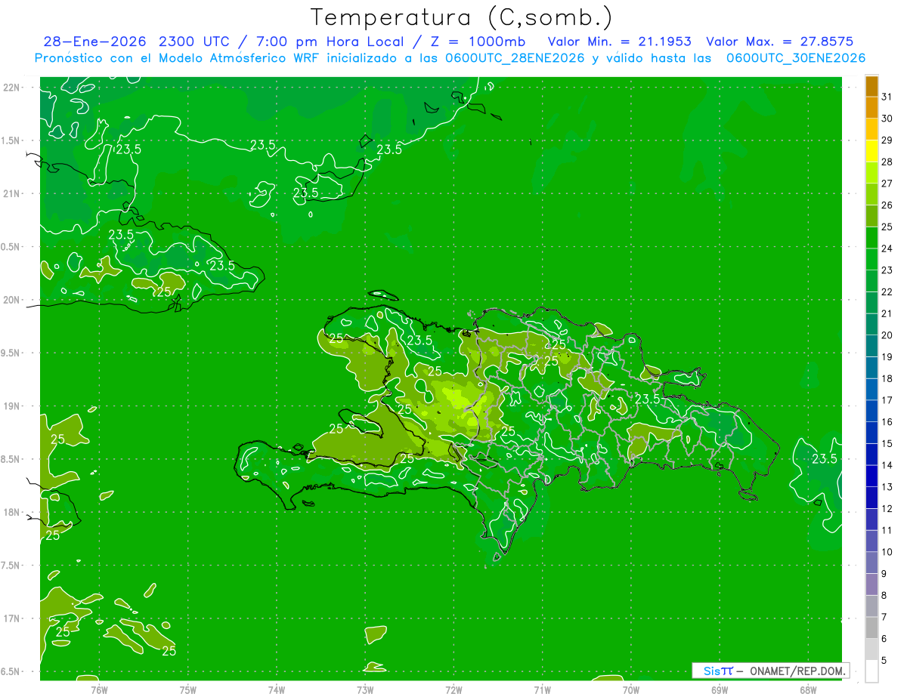Click the "2300 UTC" time text
Viewport: 907px width, 700px height.
click(x=195, y=42)
